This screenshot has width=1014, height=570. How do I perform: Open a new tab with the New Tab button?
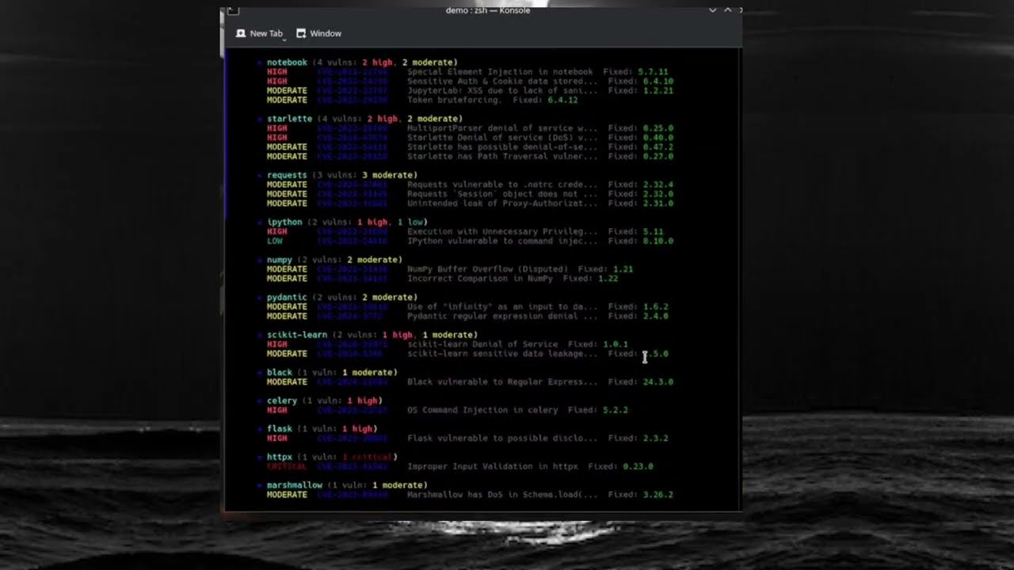tap(259, 33)
